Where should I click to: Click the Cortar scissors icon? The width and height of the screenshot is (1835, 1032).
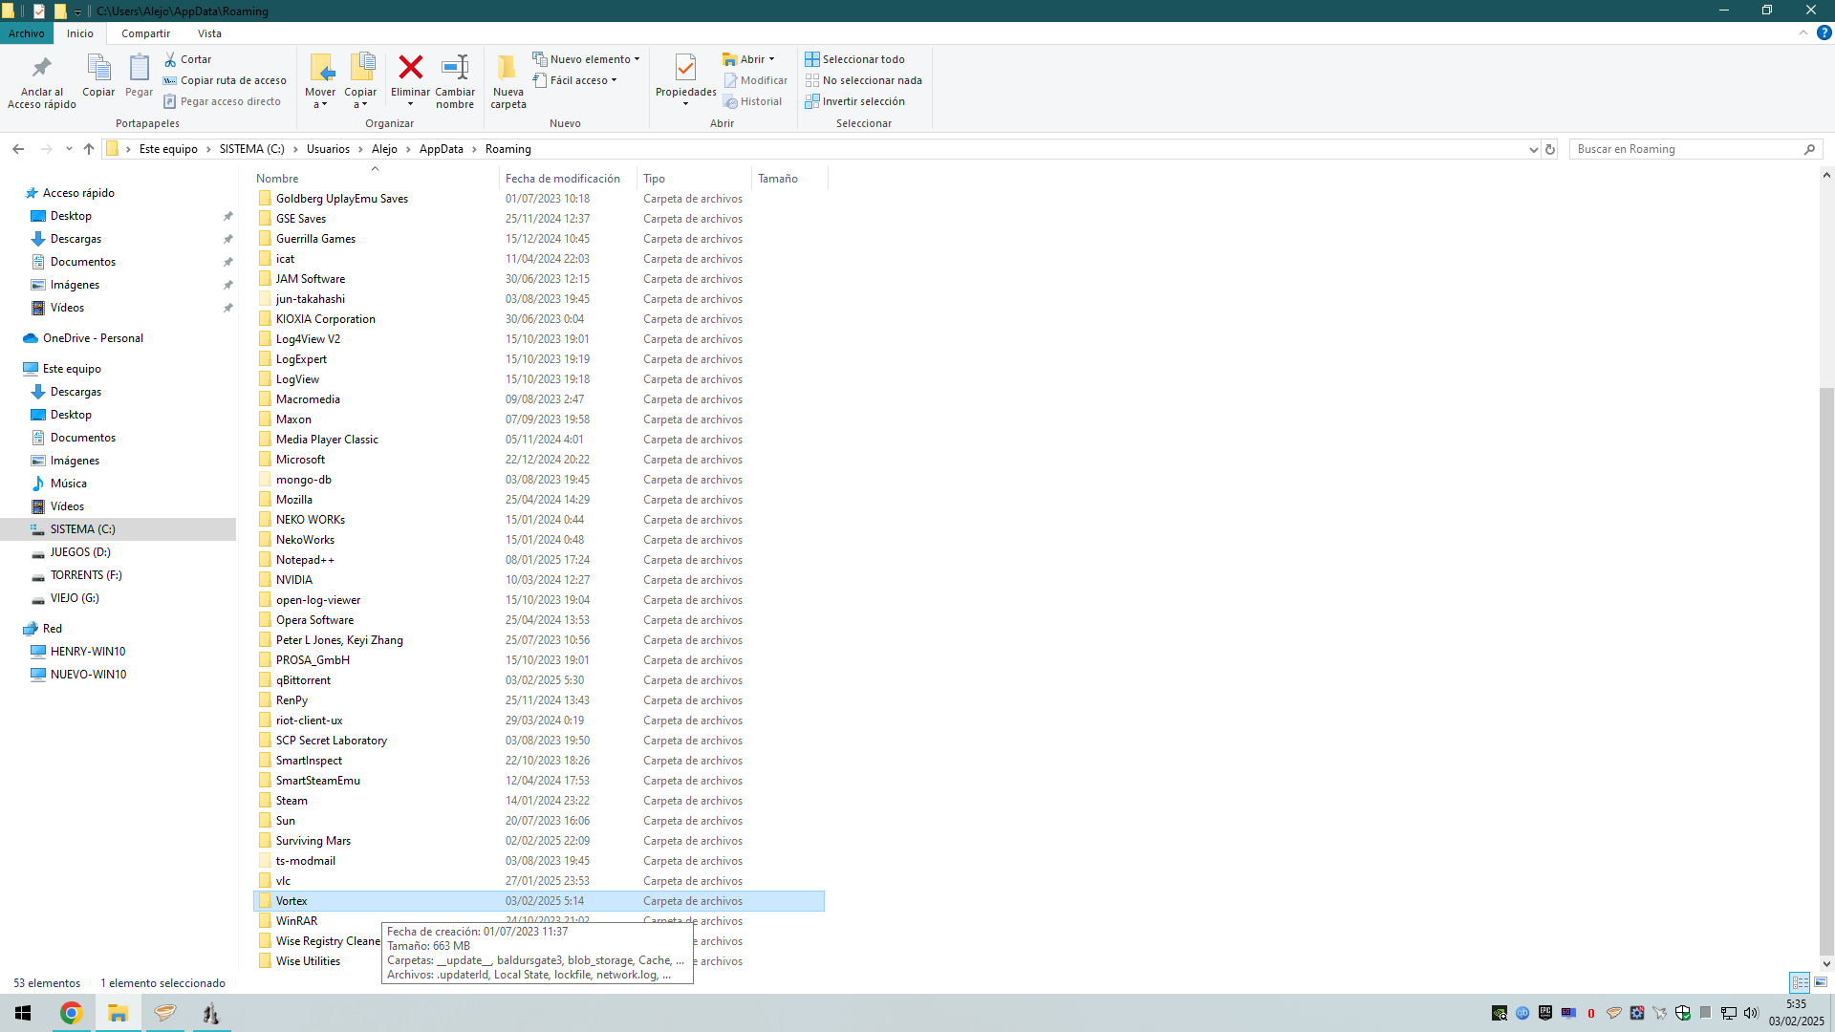click(170, 59)
